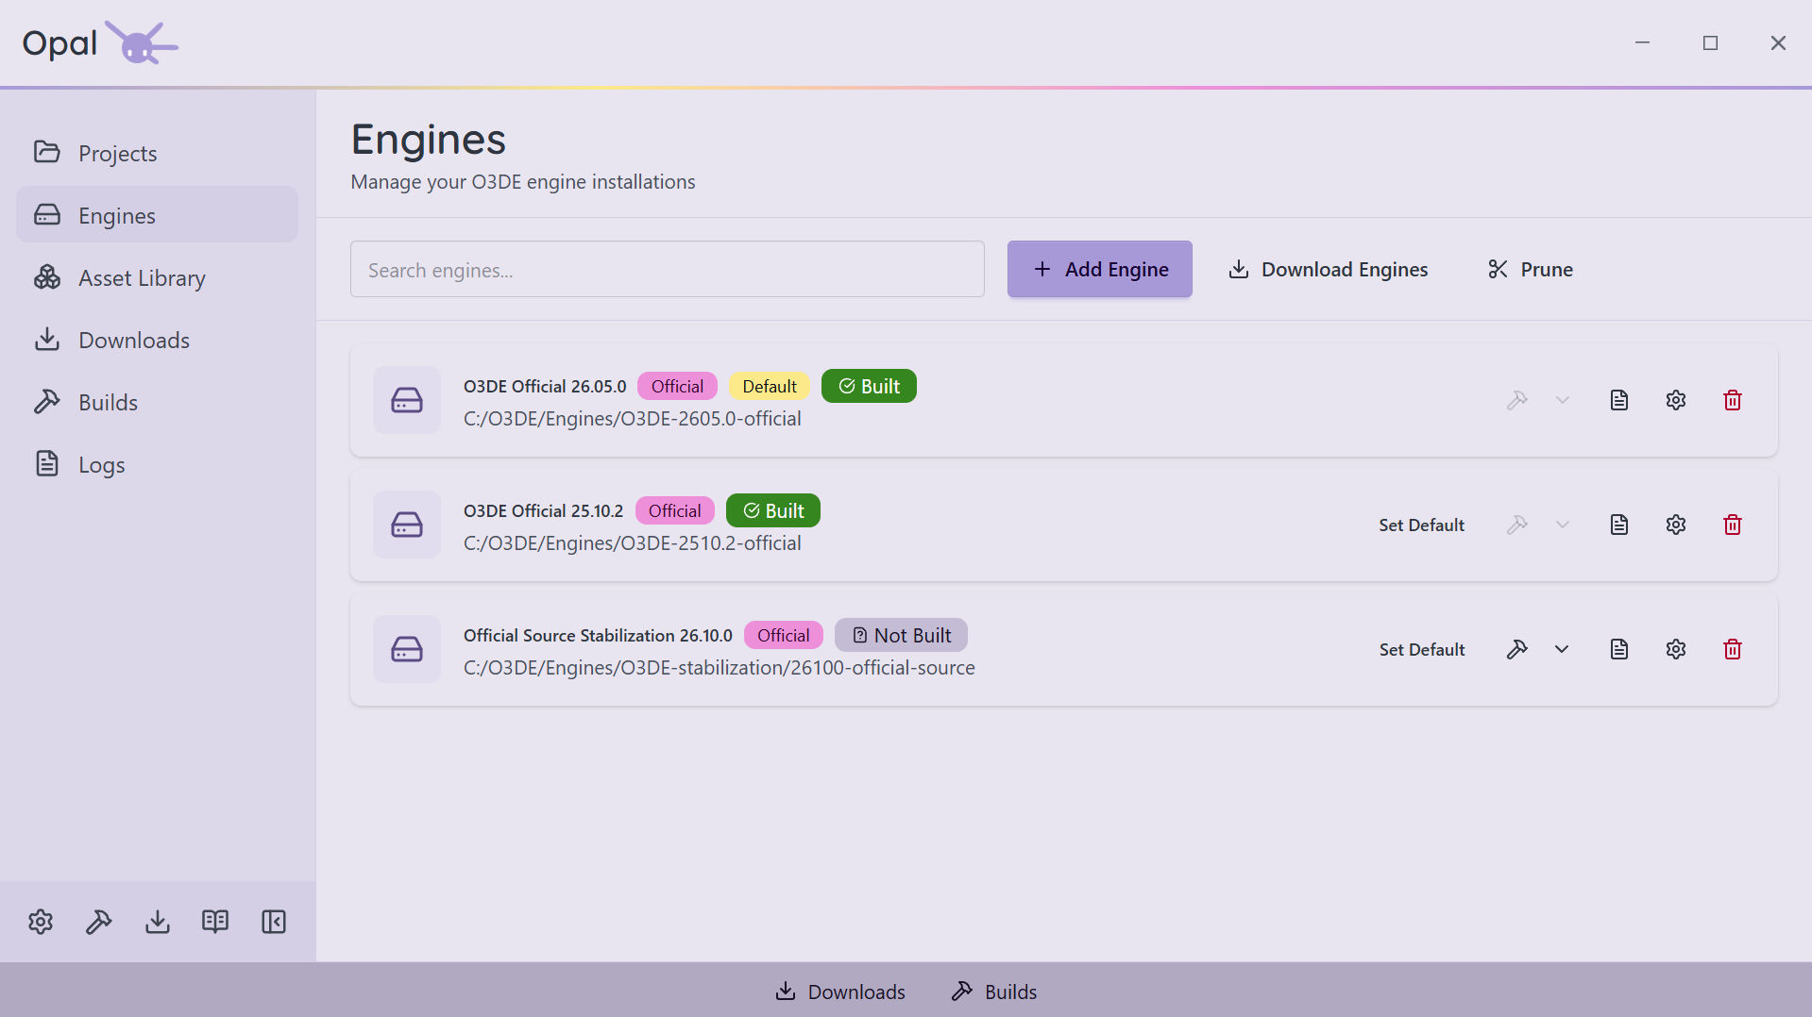Build the Official Source Stabilization 26.10.0 engine
1812x1017 pixels.
[1516, 649]
